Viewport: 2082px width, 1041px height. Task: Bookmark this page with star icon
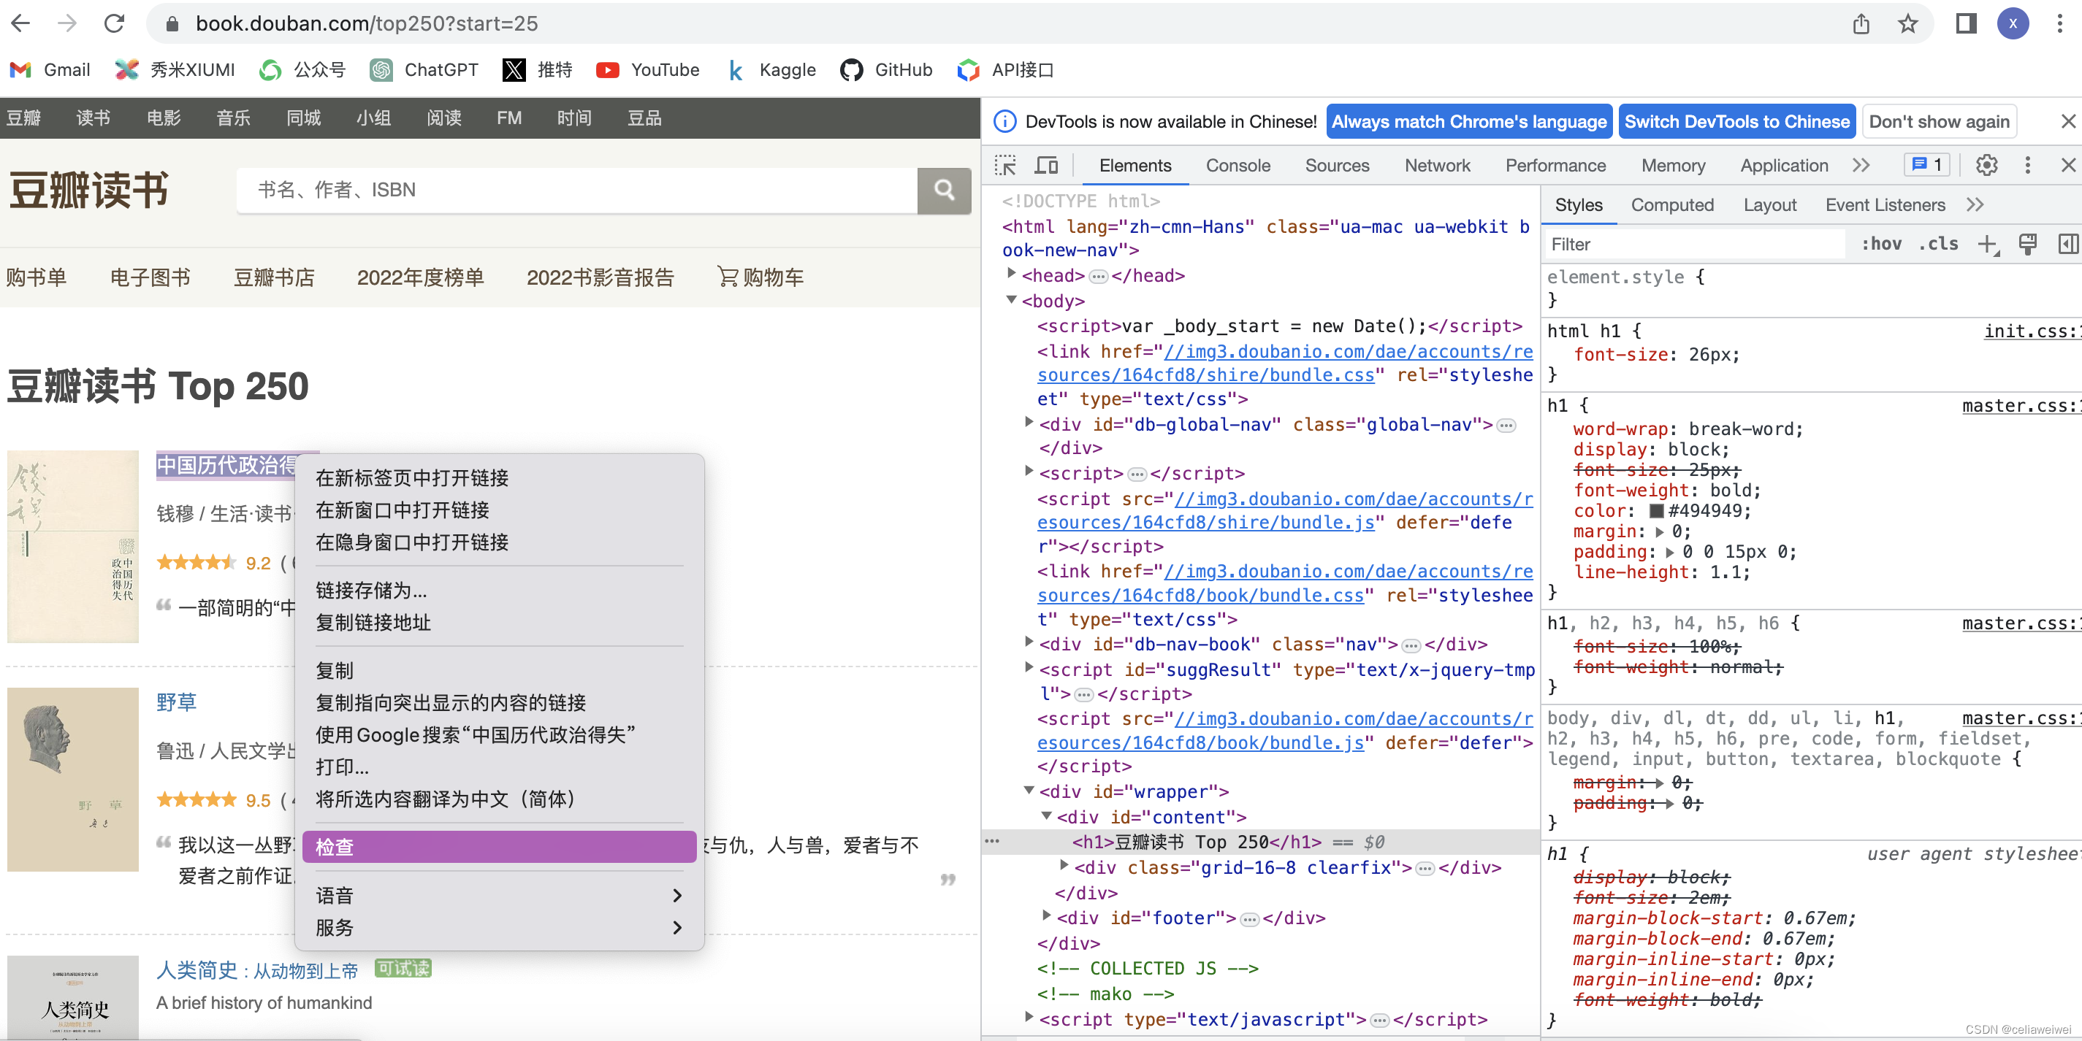click(1907, 23)
